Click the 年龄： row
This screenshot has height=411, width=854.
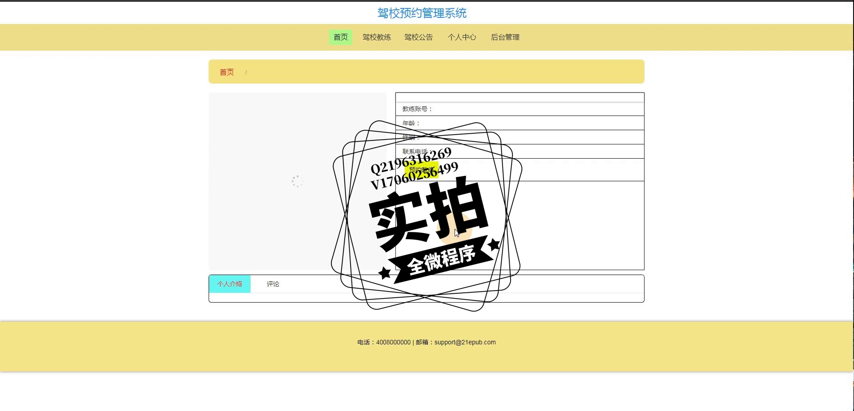pyautogui.click(x=520, y=123)
